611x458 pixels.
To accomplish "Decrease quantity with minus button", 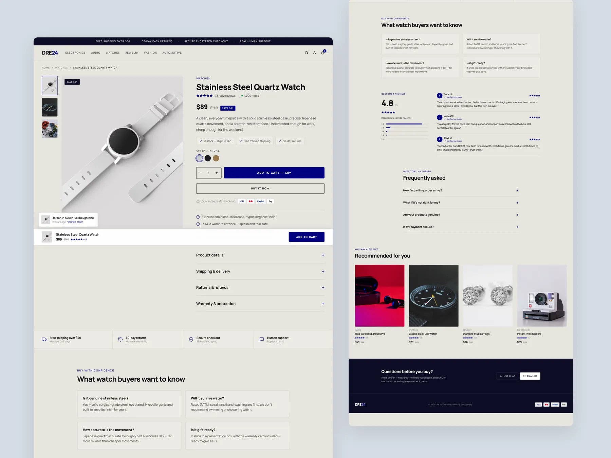I will pyautogui.click(x=201, y=173).
